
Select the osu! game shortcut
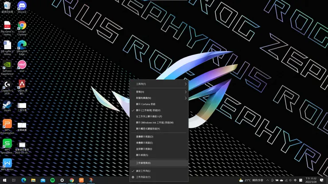tap(22, 66)
